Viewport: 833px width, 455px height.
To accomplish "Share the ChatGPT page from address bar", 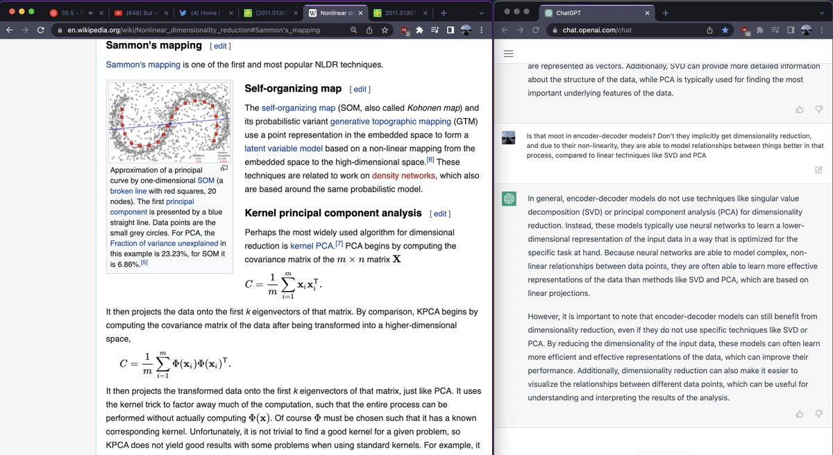I will [709, 30].
